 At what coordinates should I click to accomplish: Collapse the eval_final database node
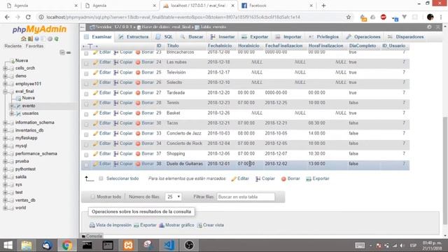tap(5, 92)
